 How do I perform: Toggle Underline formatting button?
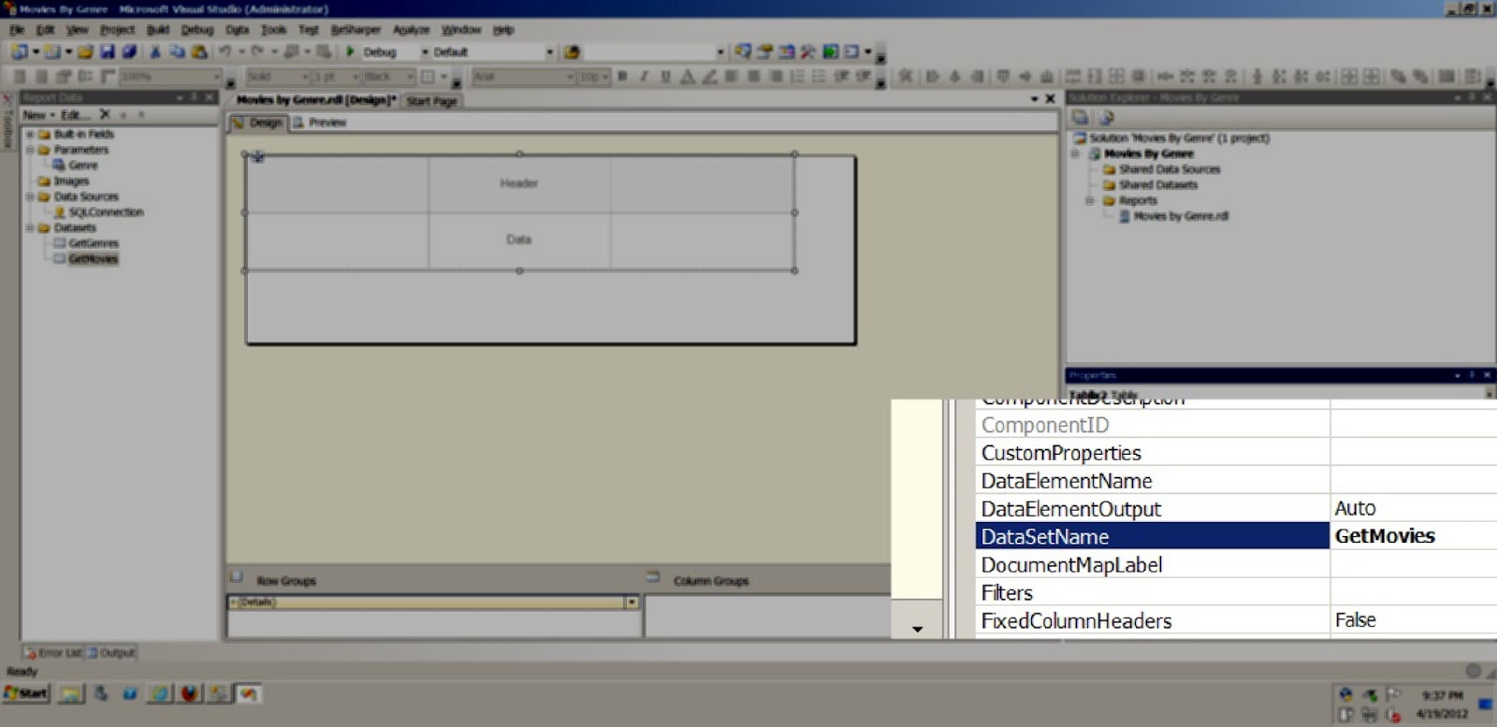(x=665, y=77)
